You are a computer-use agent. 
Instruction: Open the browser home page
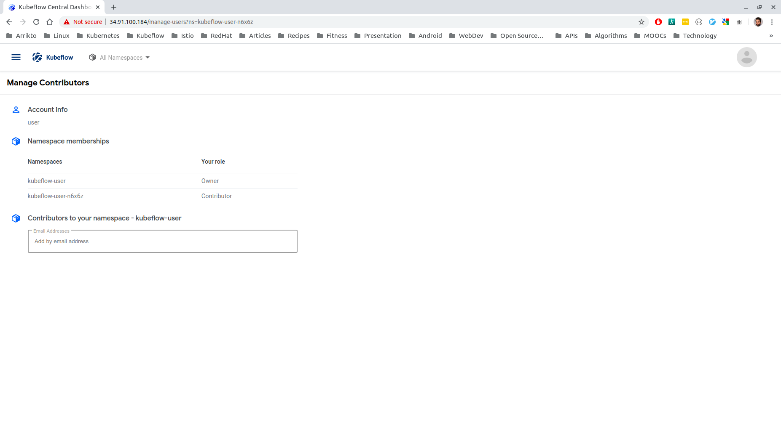point(50,22)
